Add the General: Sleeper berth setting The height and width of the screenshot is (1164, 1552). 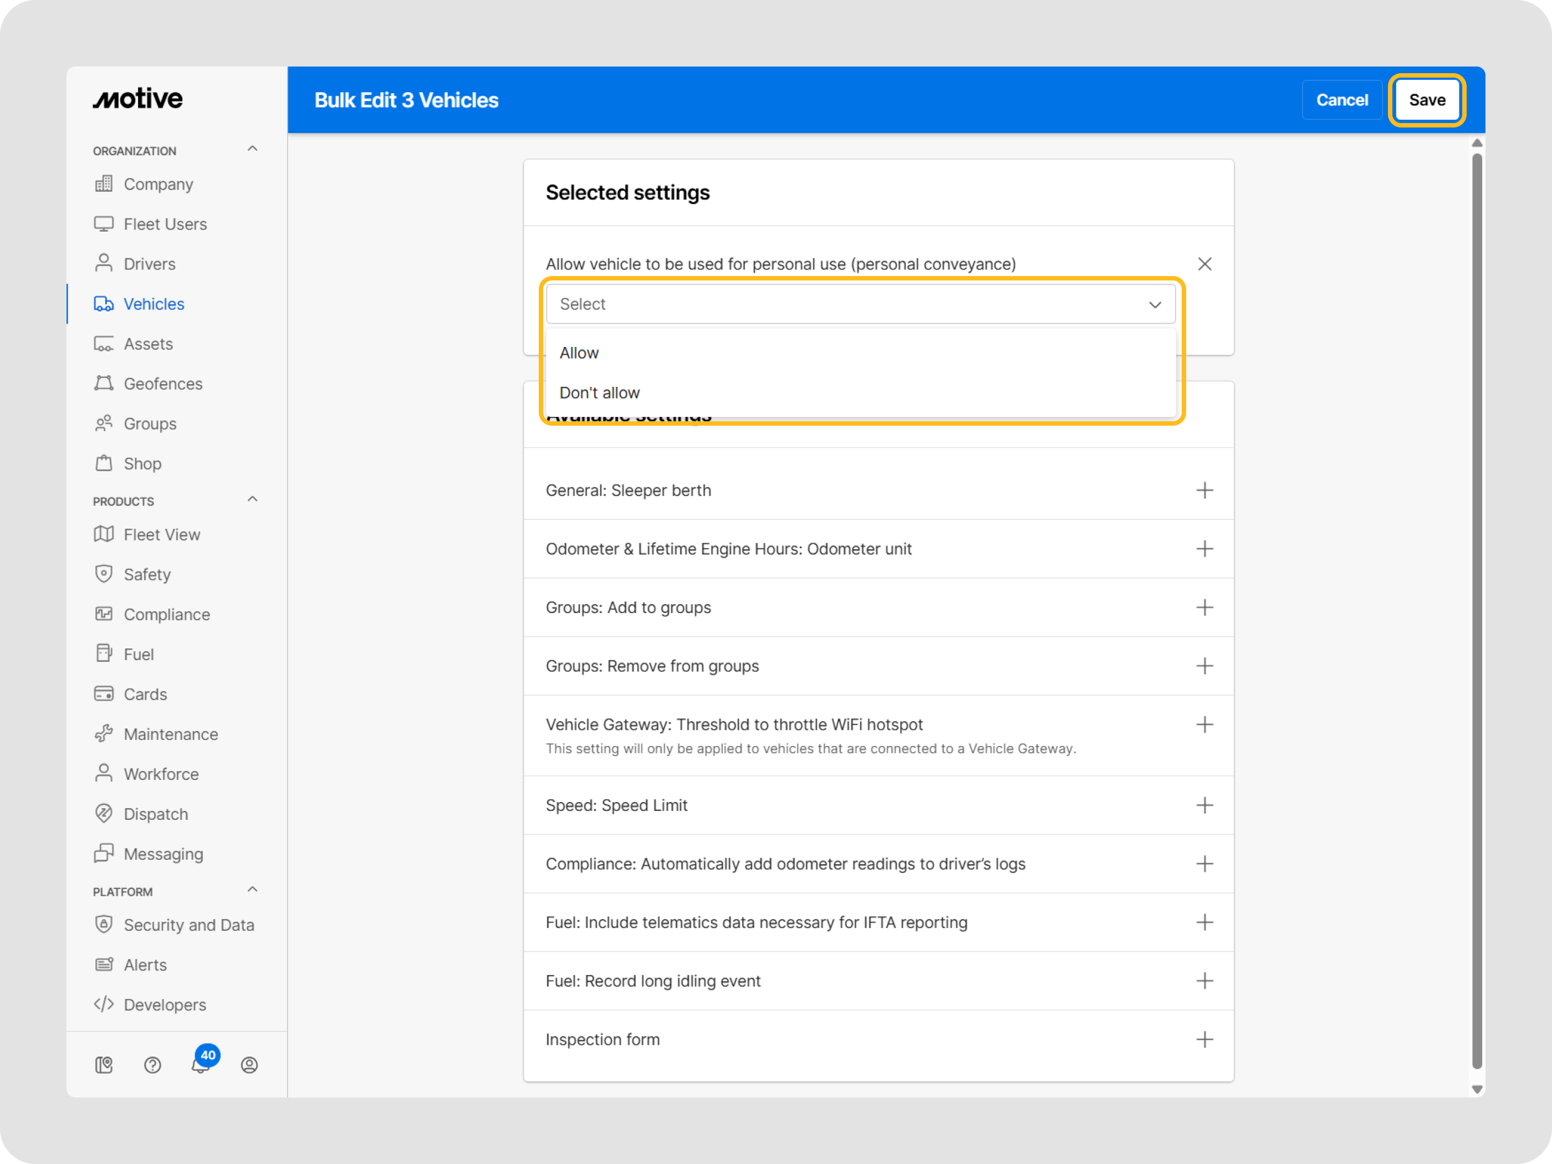(1204, 491)
